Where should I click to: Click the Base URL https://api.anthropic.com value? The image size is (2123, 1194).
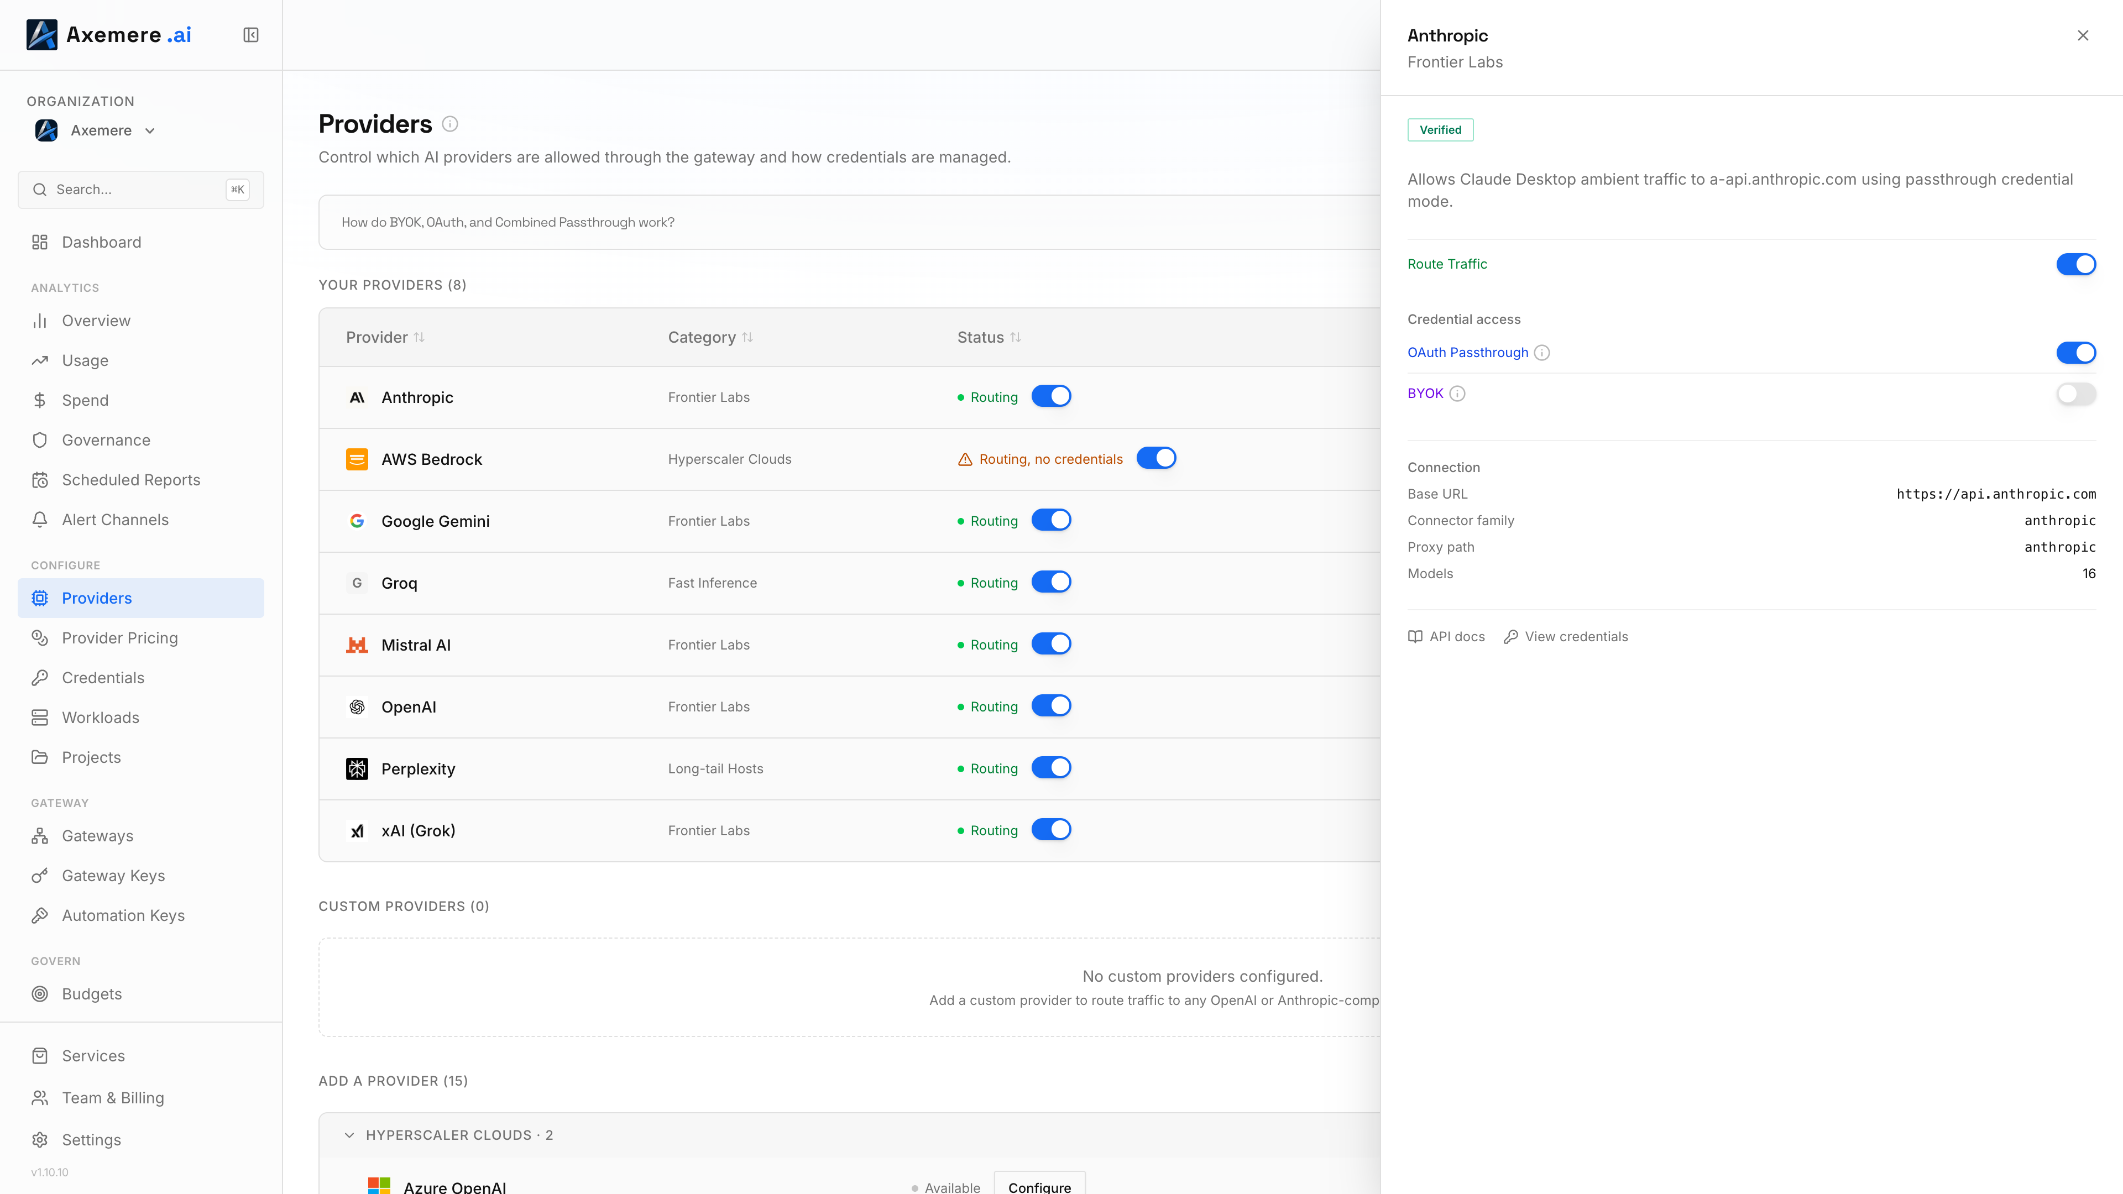coord(1996,494)
